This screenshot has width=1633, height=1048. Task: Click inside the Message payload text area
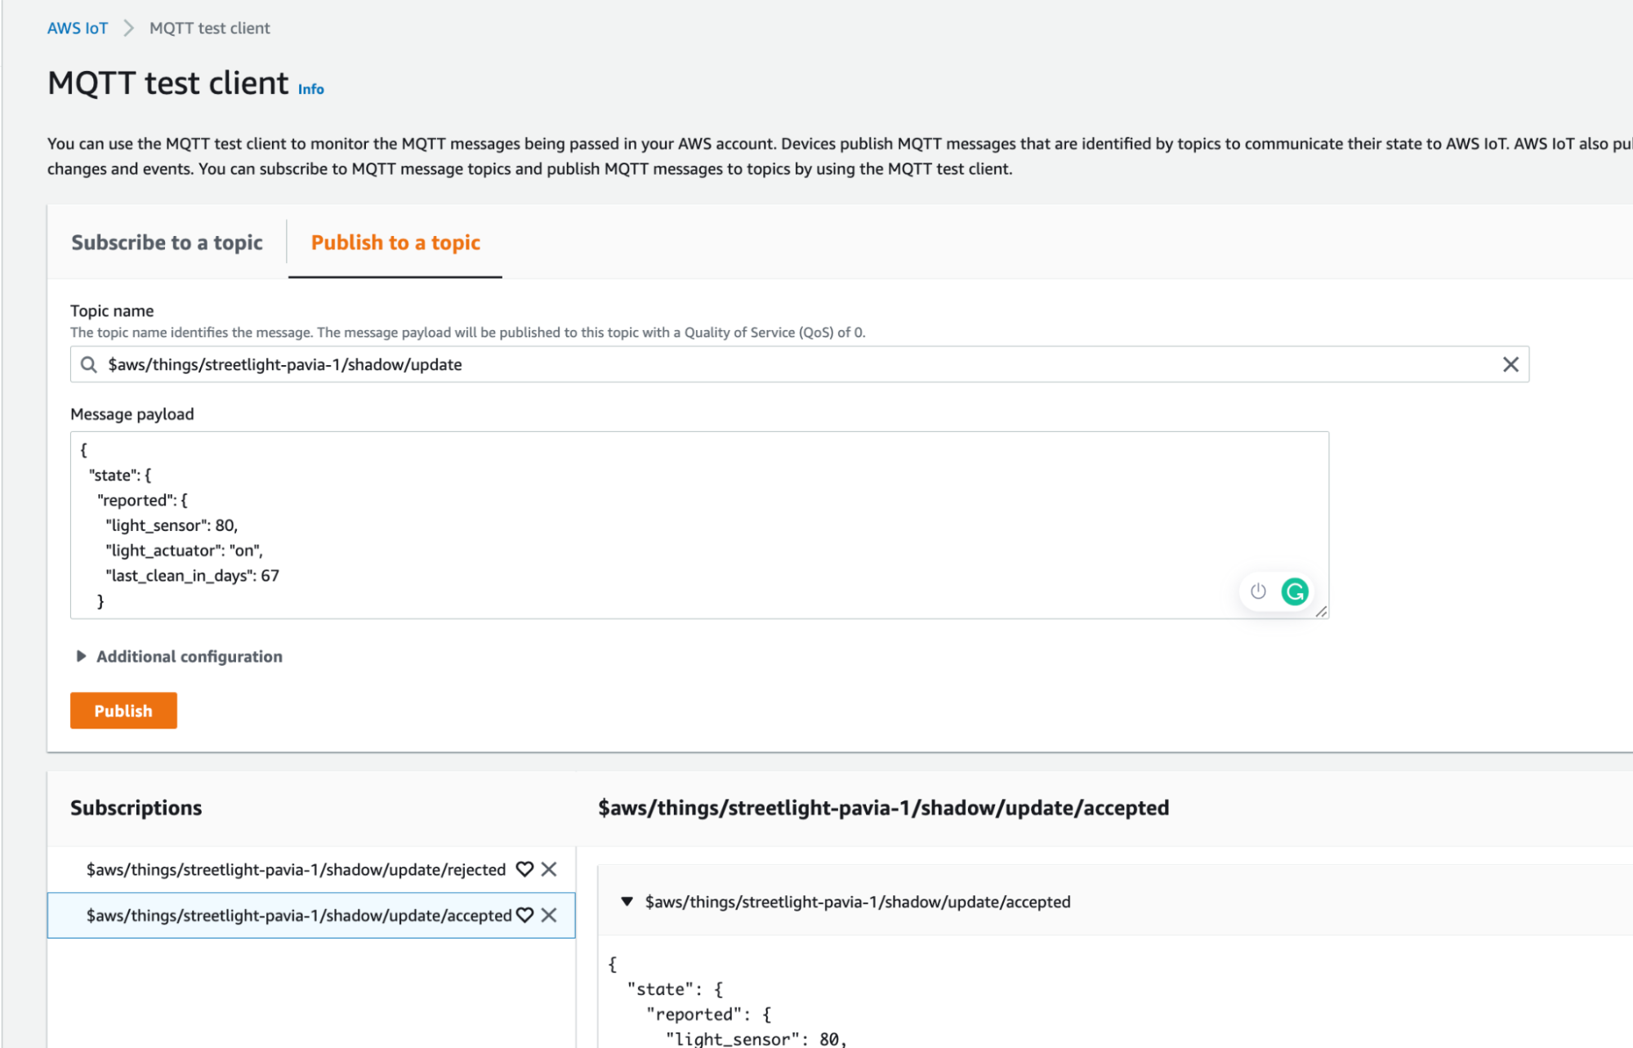tap(654, 523)
